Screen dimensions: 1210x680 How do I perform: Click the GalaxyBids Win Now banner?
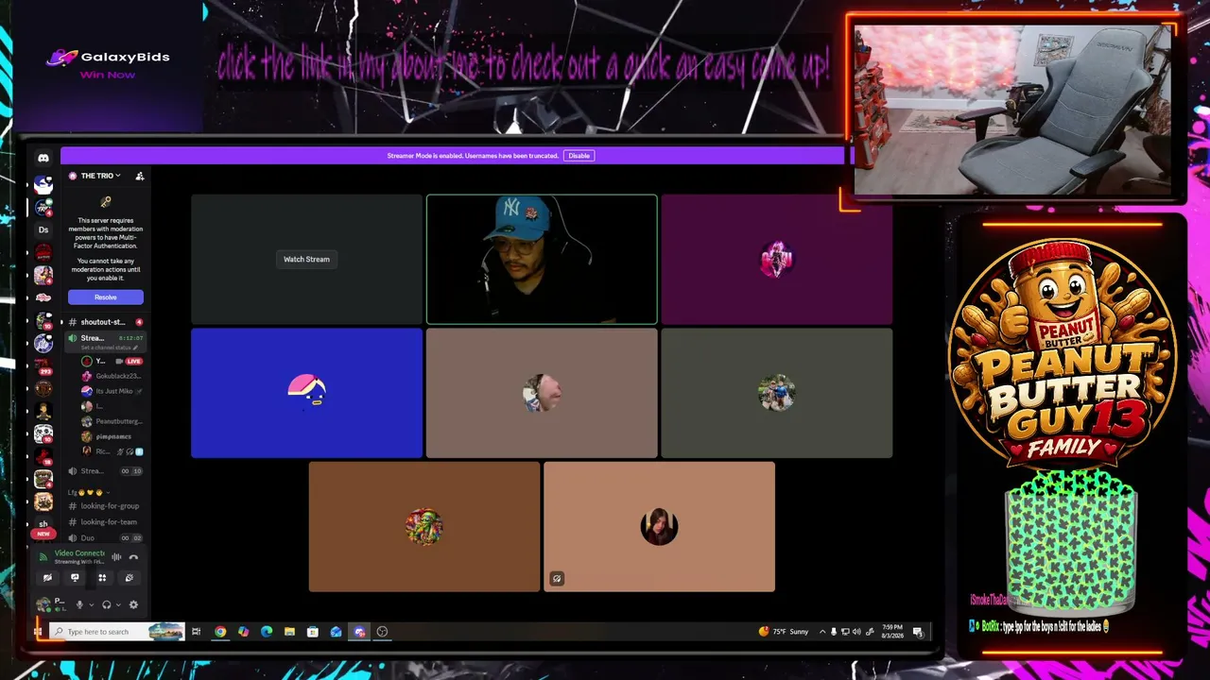[x=108, y=63]
